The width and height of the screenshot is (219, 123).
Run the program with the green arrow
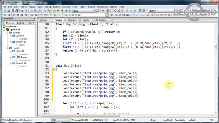click(x=58, y=11)
